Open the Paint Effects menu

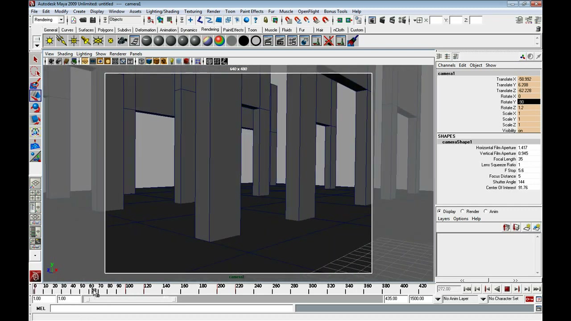pos(252,11)
